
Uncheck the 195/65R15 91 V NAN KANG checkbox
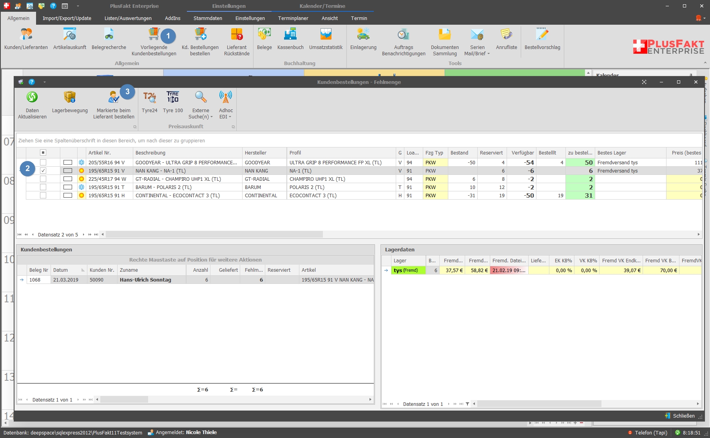point(43,171)
